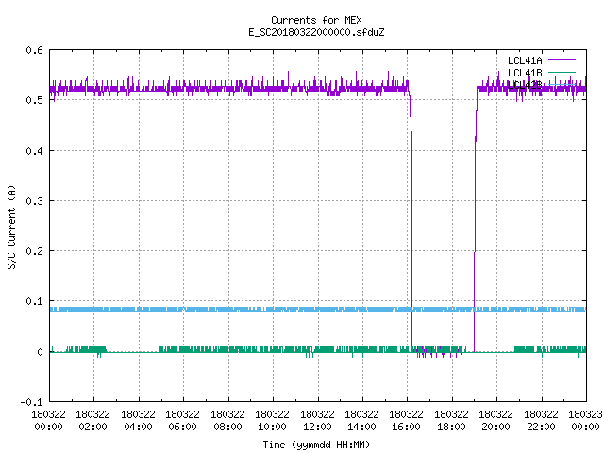
Task: Click the file name E_SC20180322000000.sfduZ
Action: (x=316, y=32)
